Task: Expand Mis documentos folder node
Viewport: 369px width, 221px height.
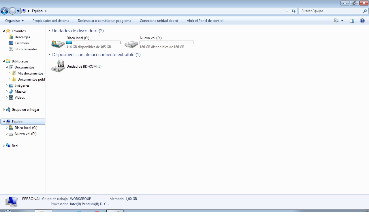Action: pyautogui.click(x=10, y=73)
